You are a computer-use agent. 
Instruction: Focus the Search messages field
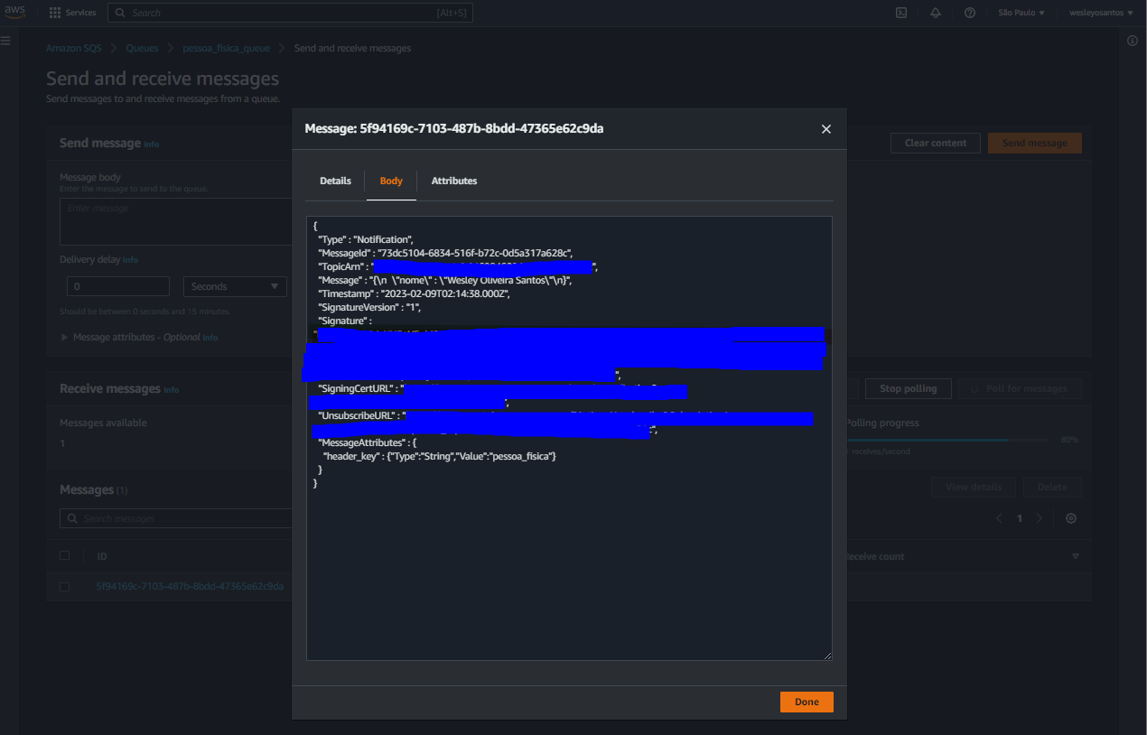point(176,518)
